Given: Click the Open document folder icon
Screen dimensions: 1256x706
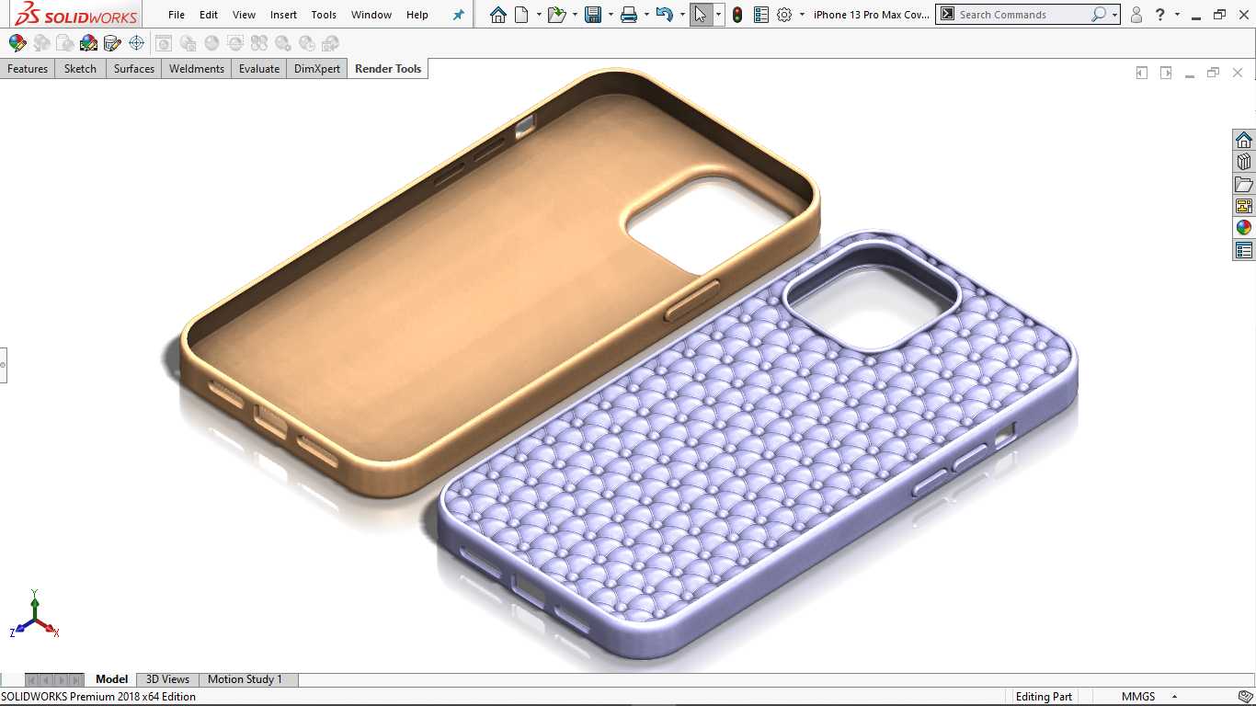Looking at the screenshot, I should coord(555,15).
